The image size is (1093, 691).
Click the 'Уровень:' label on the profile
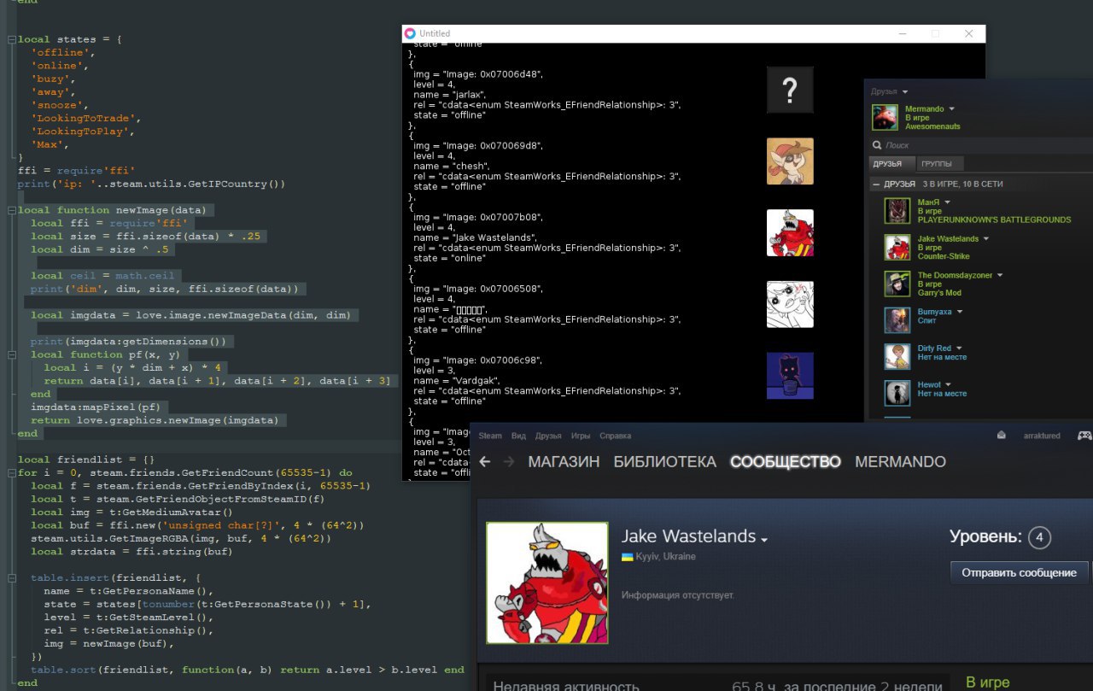985,537
